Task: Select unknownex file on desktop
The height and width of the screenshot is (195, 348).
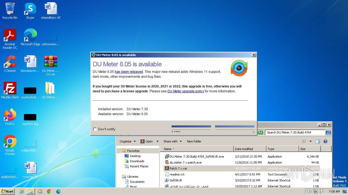Action: coord(51,40)
